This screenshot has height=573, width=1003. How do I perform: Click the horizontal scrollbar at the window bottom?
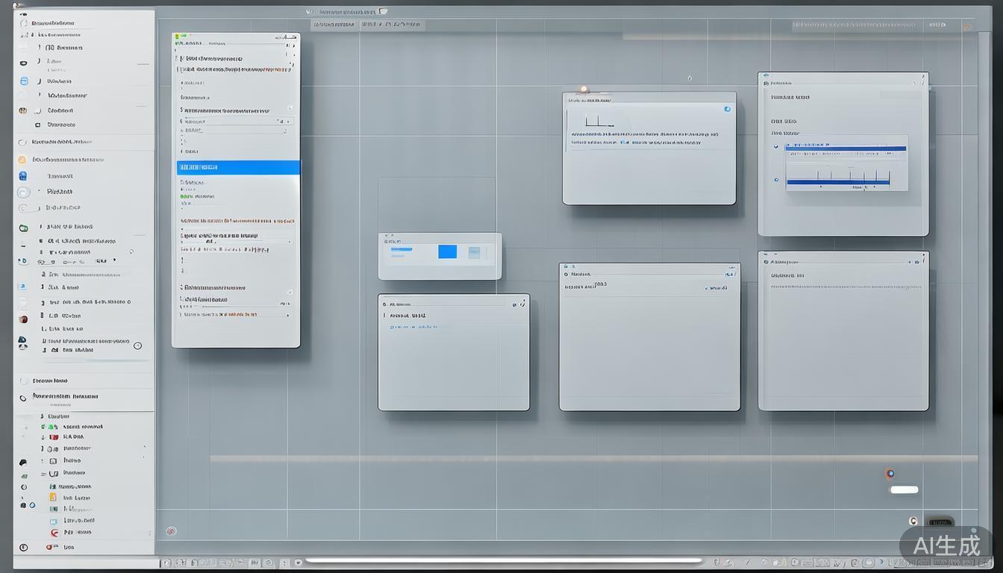pos(504,560)
